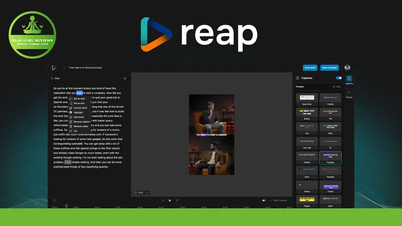Play the video preview

tap(170, 200)
